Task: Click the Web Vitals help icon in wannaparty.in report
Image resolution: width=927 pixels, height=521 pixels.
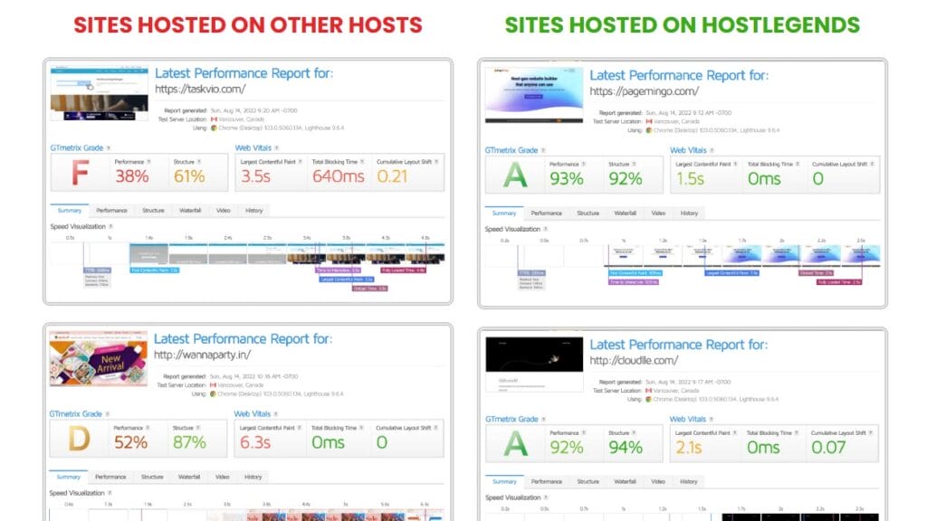Action: pos(275,414)
